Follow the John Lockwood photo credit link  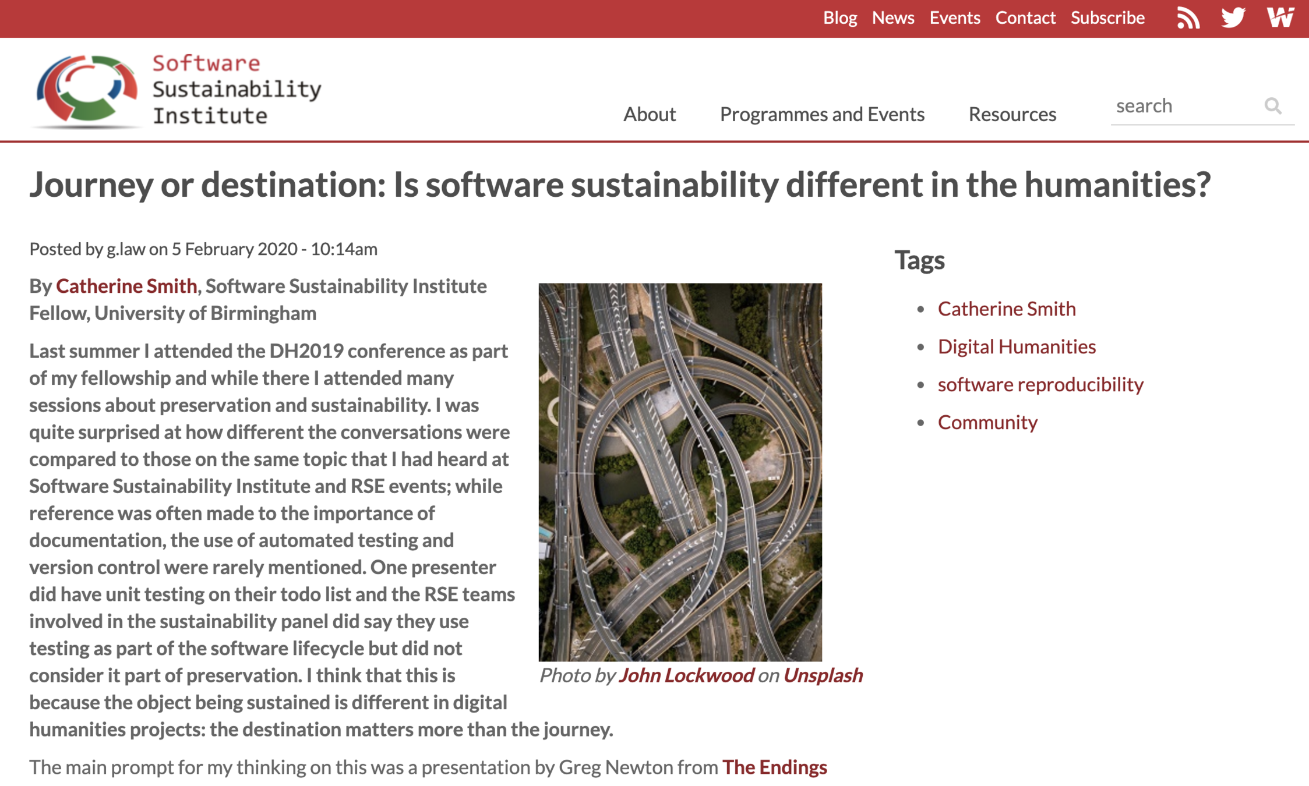pos(686,675)
